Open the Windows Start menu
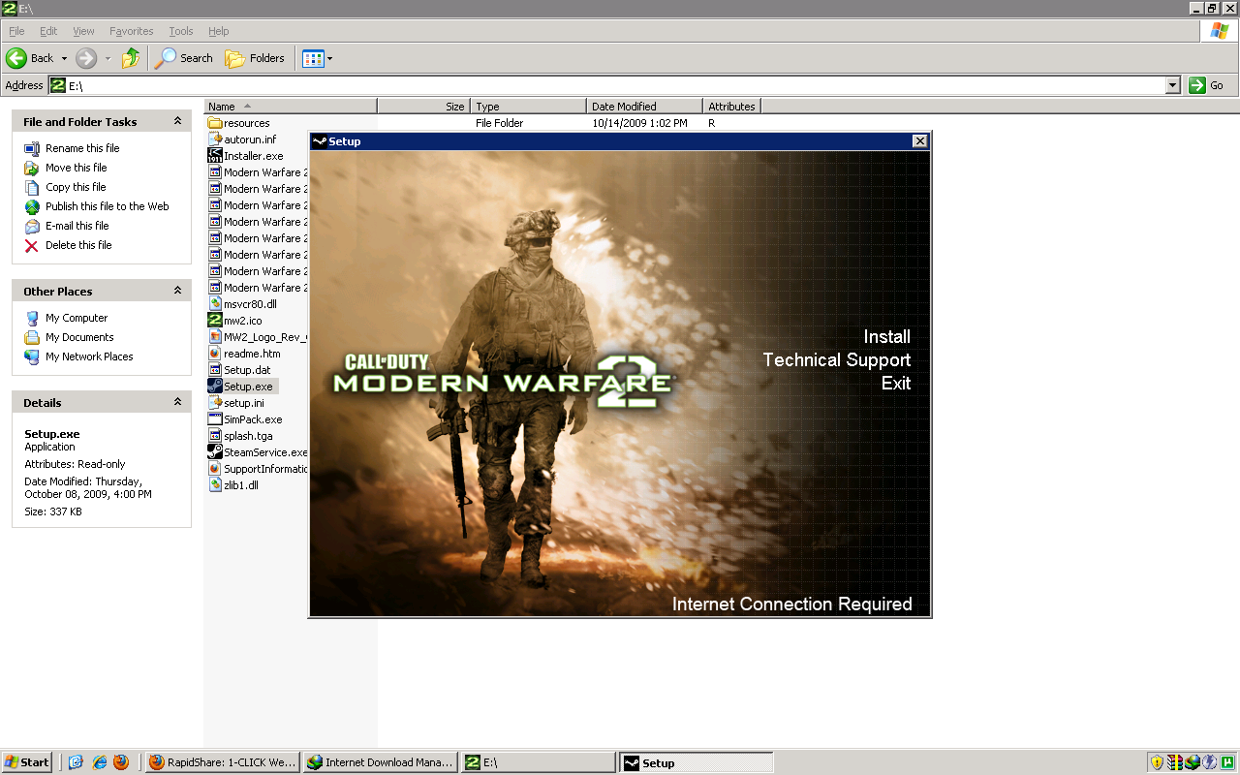The image size is (1240, 775). [27, 762]
